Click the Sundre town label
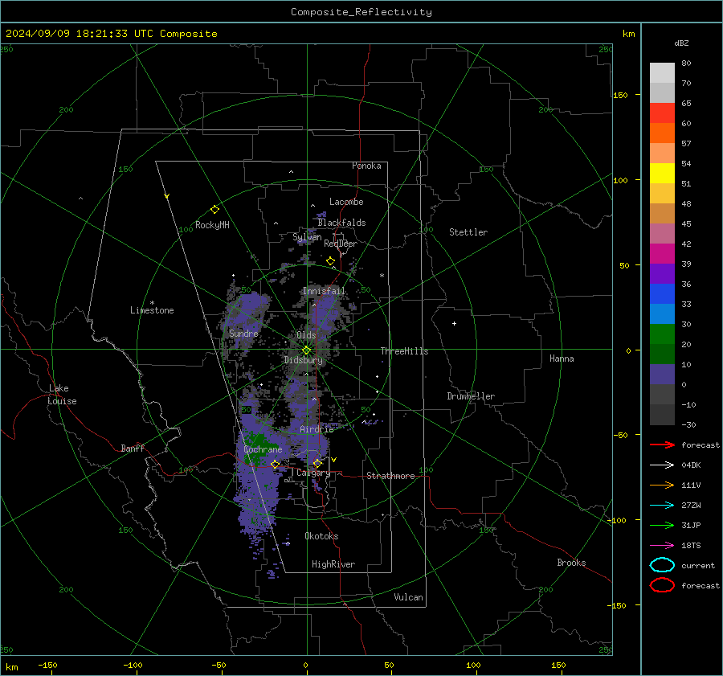 click(x=243, y=333)
